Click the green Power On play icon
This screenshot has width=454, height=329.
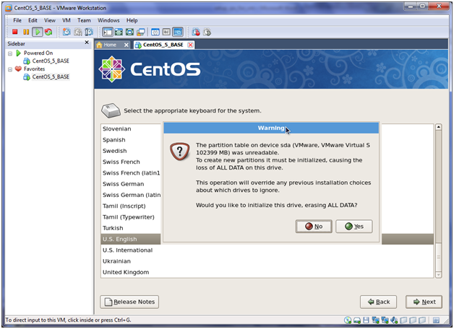(38, 32)
